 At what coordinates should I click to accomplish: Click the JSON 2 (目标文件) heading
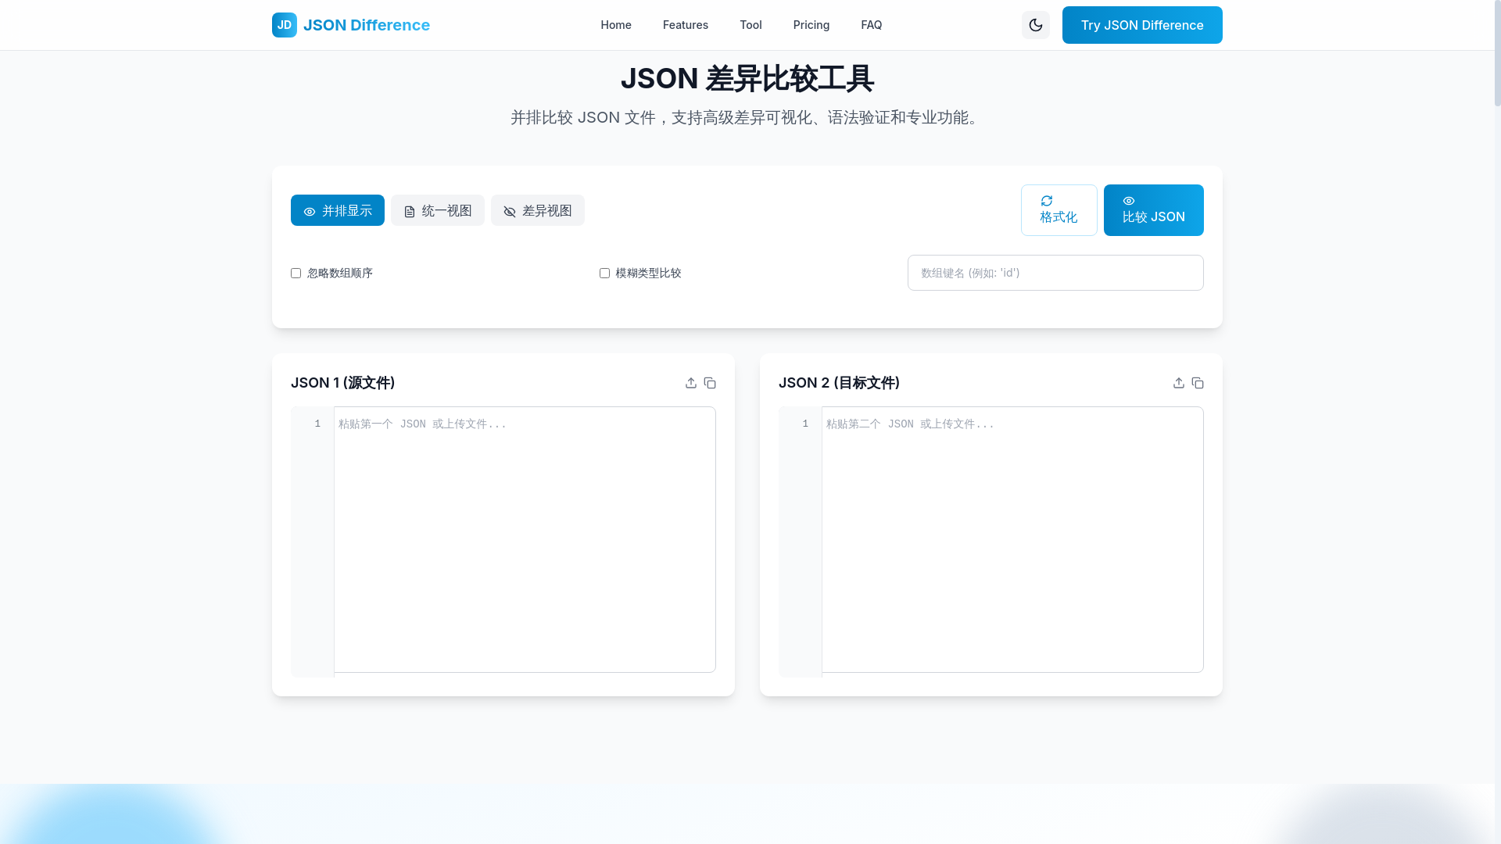point(840,383)
